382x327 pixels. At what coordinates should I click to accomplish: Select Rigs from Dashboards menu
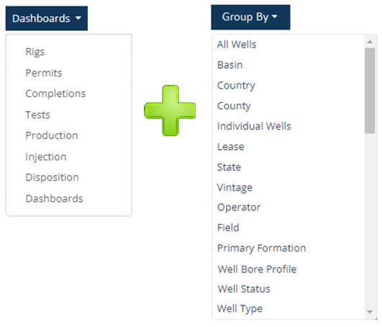click(35, 52)
